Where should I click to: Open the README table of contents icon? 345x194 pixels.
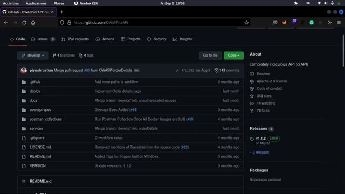[x=24, y=182]
